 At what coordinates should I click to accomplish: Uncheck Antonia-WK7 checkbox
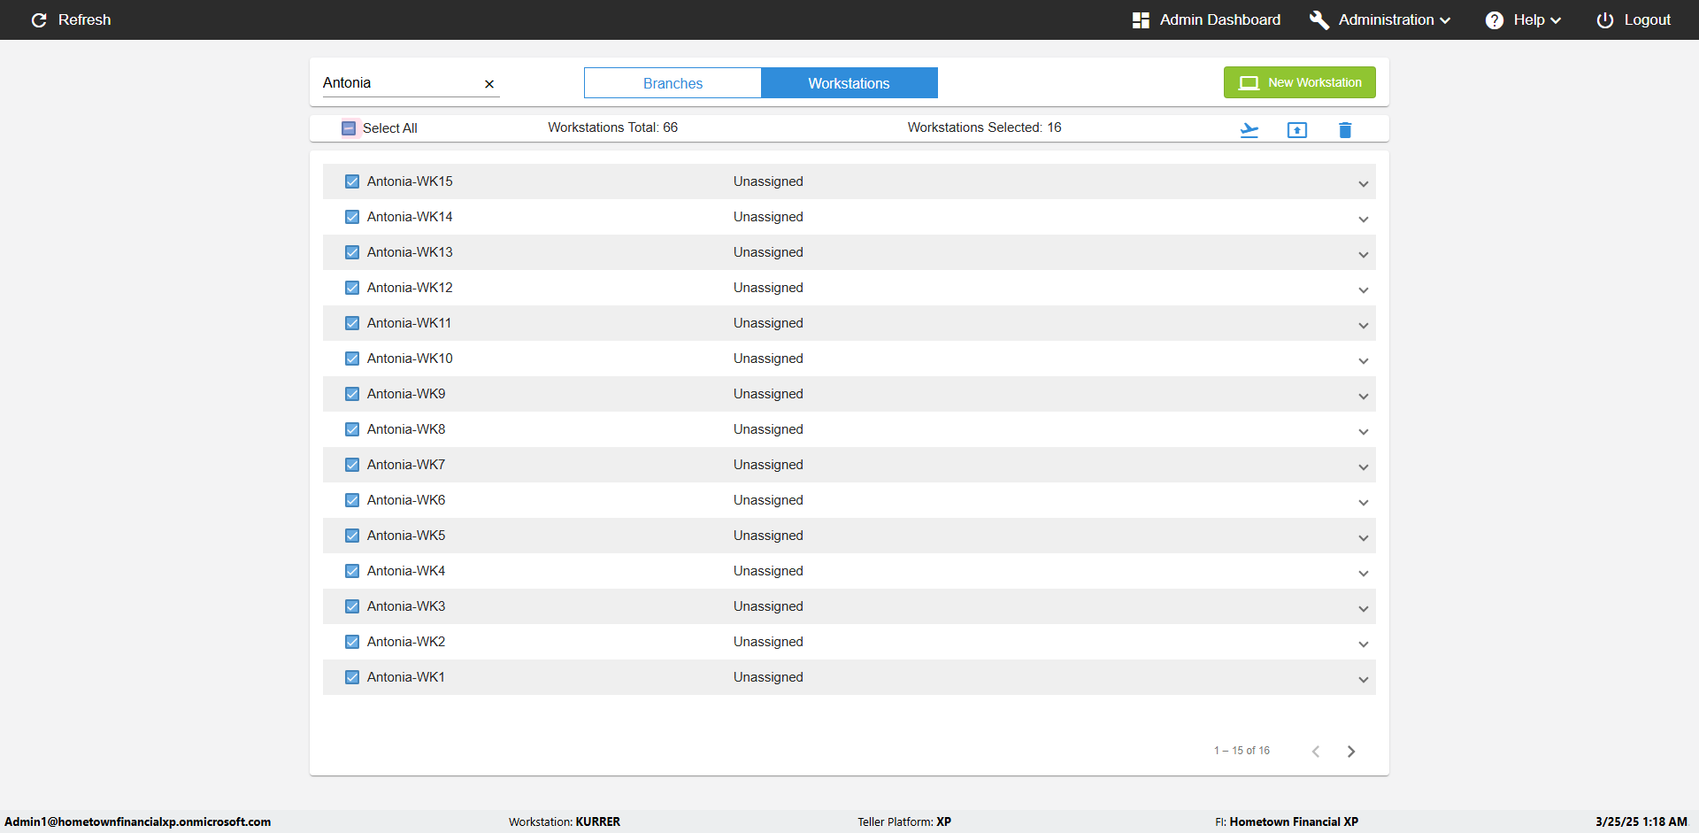(x=352, y=465)
